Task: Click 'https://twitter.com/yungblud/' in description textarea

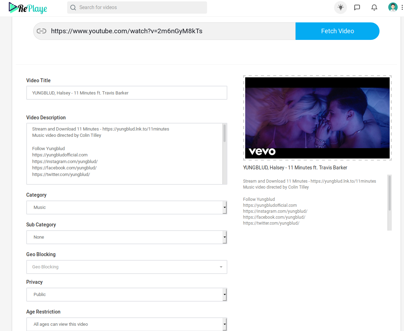Action: [61, 175]
